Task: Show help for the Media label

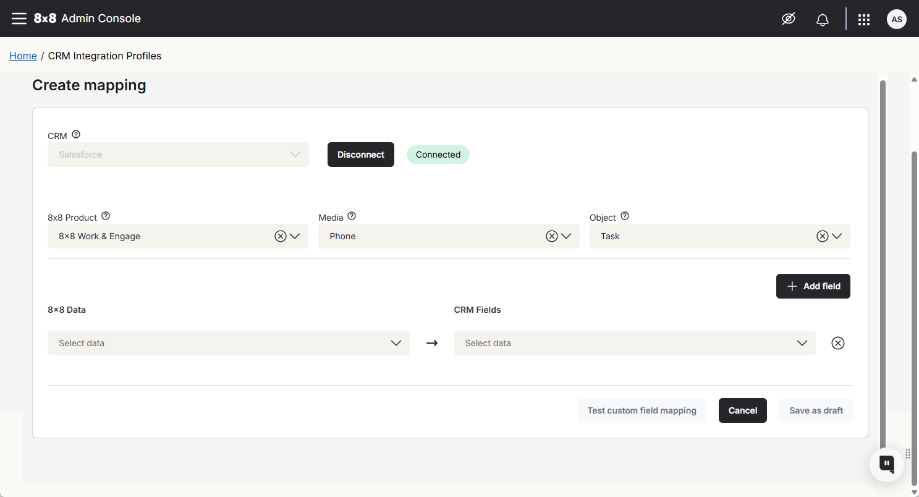Action: [352, 216]
